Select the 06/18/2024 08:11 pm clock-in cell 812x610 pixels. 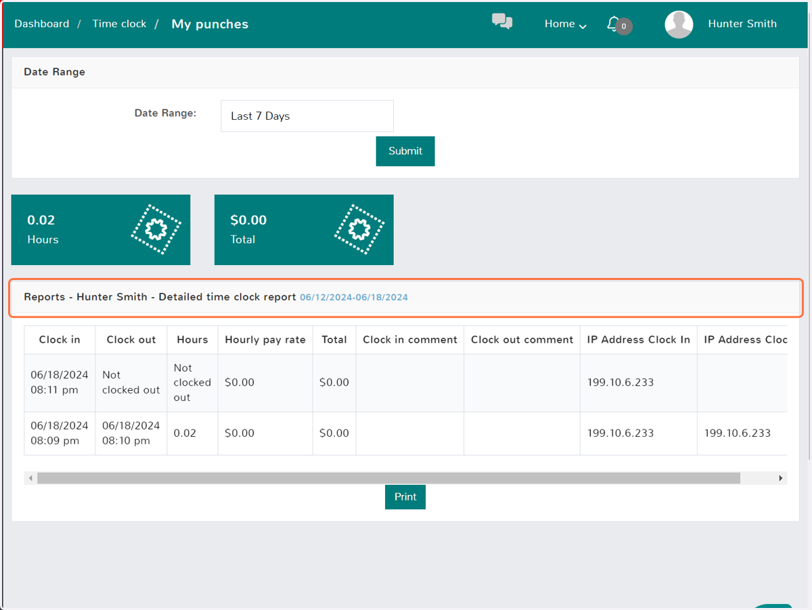(x=60, y=383)
